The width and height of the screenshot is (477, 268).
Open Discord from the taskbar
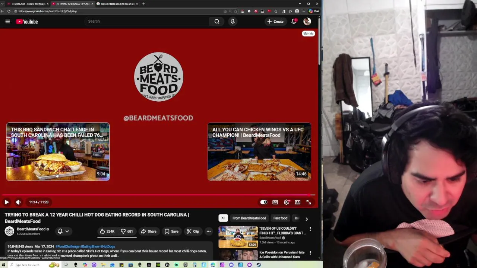pyautogui.click(x=231, y=265)
